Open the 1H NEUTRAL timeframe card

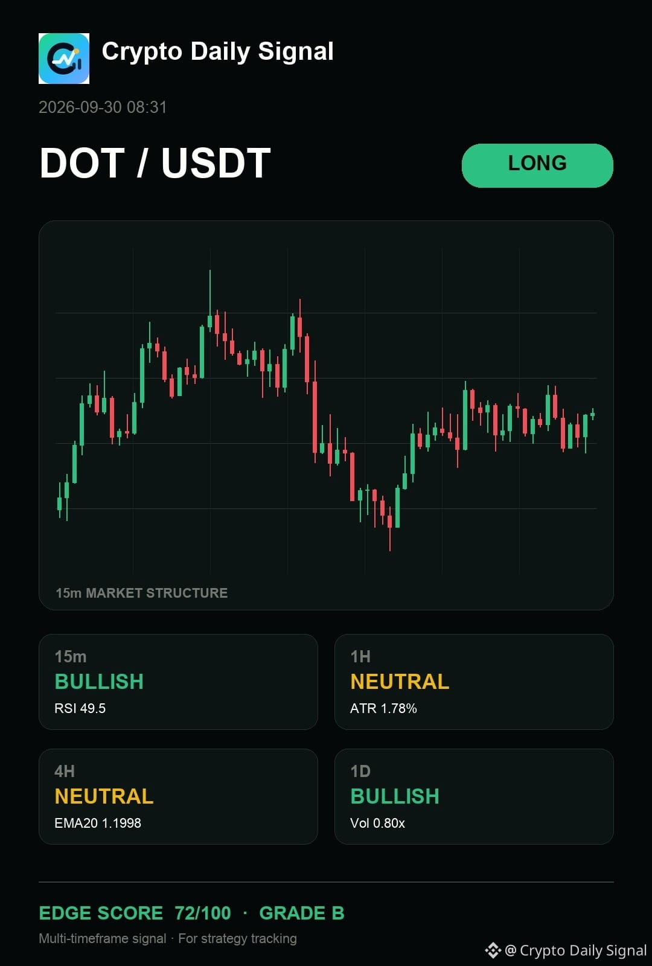[474, 682]
